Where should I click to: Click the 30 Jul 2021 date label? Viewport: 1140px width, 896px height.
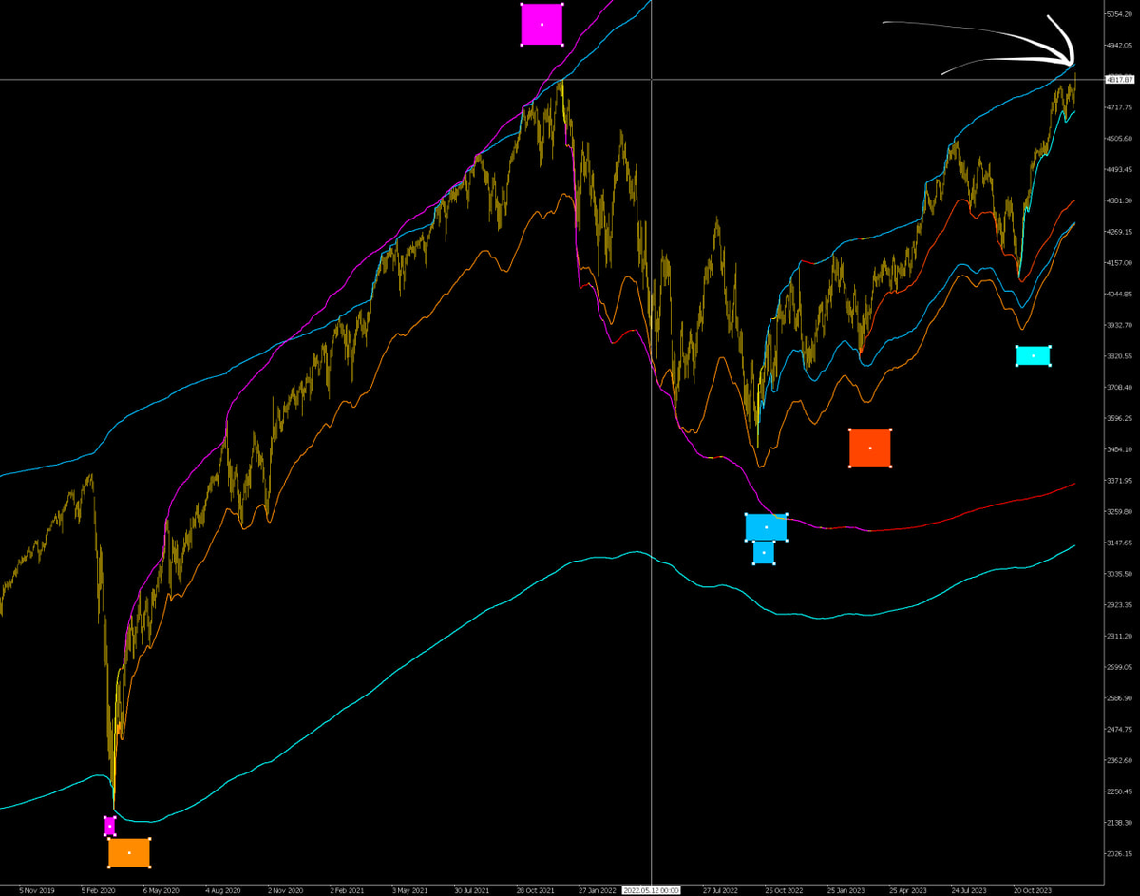point(472,891)
